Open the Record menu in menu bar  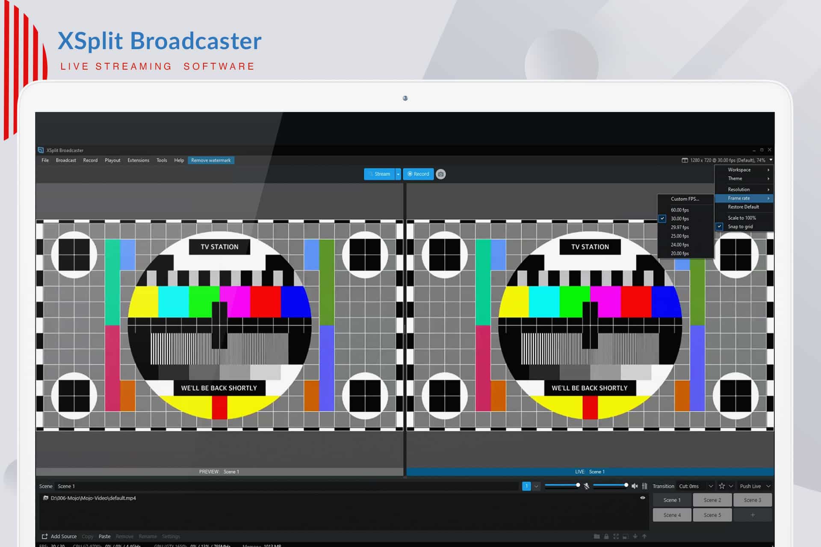pyautogui.click(x=90, y=160)
